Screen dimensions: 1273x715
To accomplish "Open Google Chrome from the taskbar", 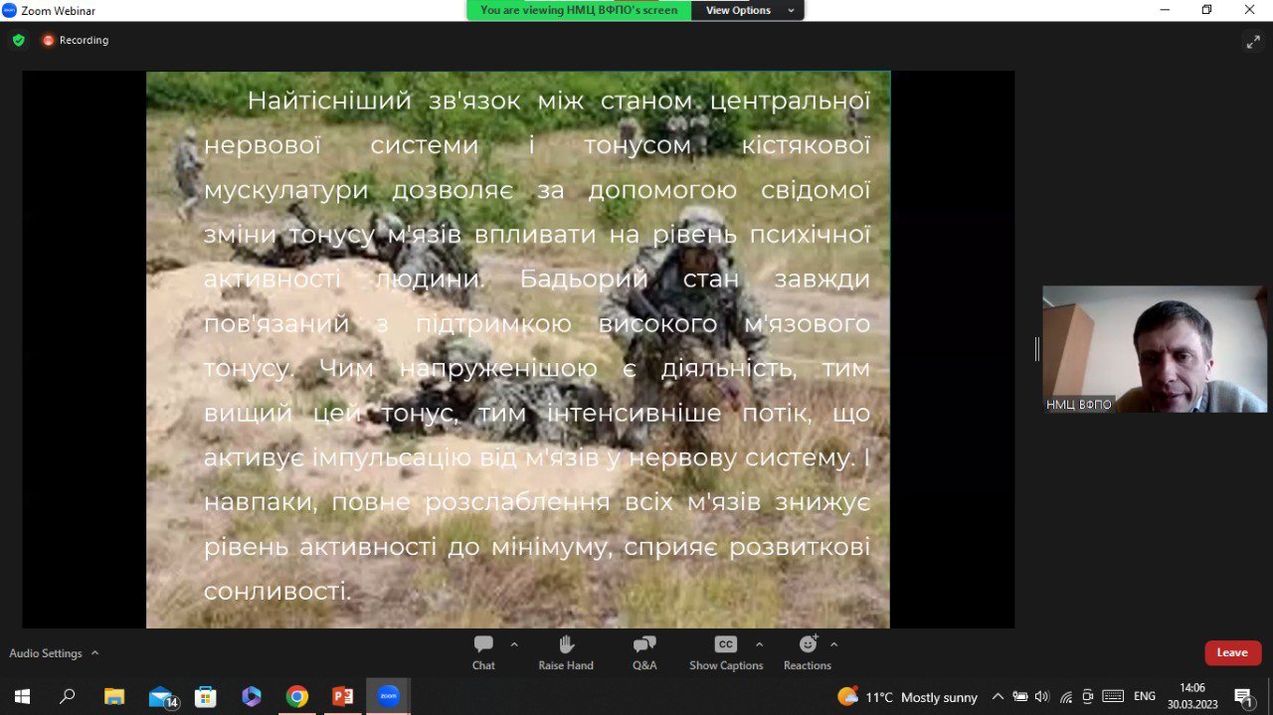I will pyautogui.click(x=296, y=696).
